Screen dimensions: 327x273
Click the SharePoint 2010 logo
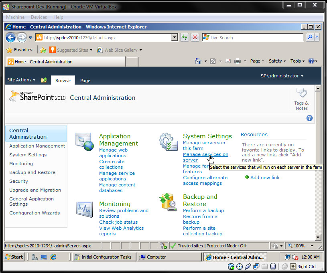pos(38,96)
